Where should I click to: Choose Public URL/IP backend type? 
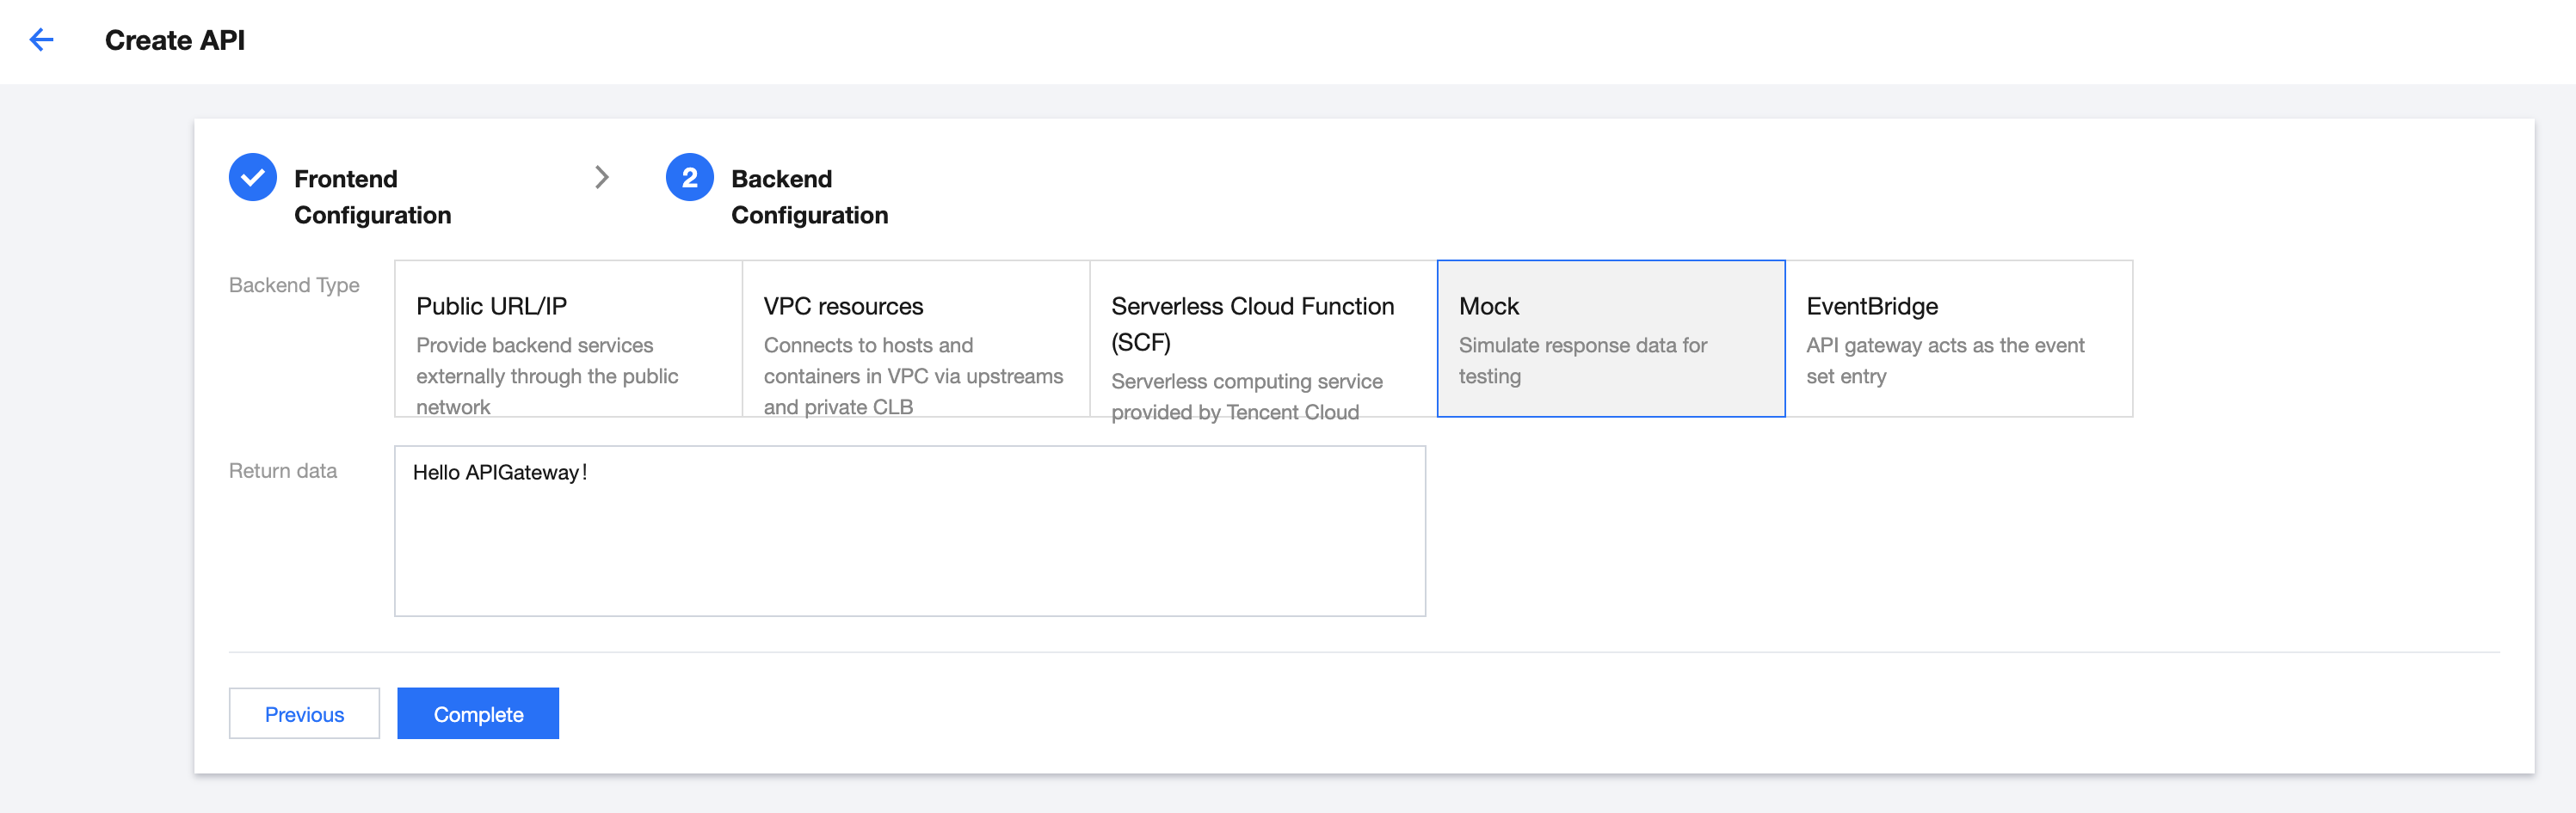[x=568, y=339]
